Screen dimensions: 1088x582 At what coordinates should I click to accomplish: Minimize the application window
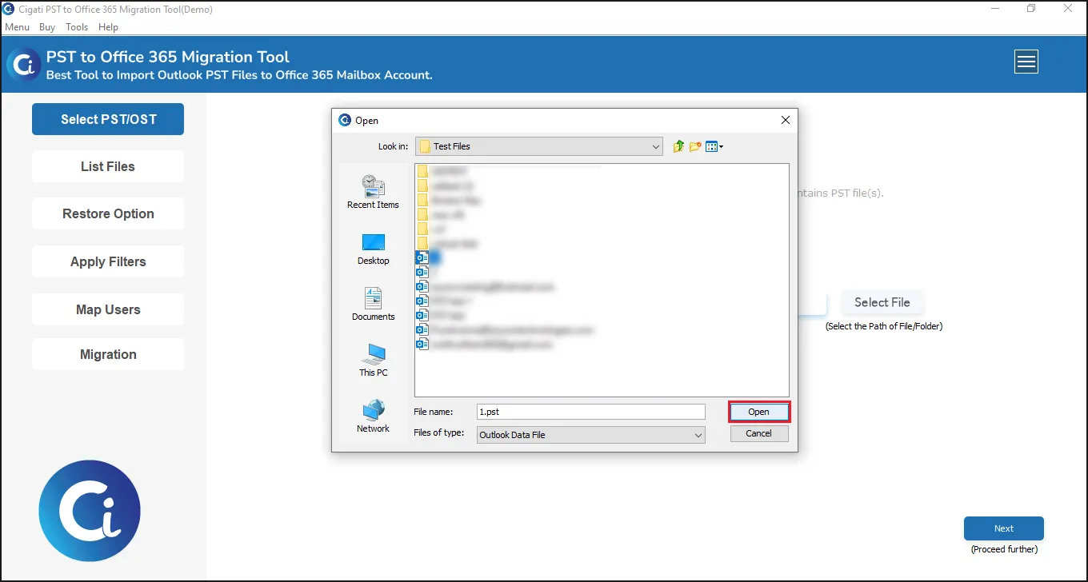tap(994, 9)
